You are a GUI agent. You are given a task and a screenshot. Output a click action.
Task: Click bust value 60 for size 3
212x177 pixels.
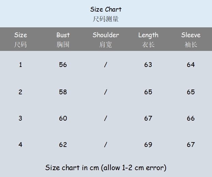(x=63, y=118)
